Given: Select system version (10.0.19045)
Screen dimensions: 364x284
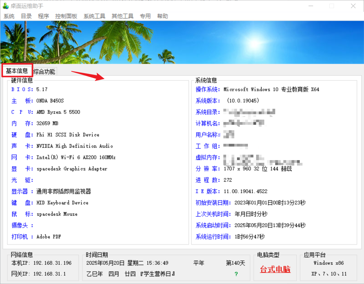Looking at the screenshot, I should click(x=243, y=101).
